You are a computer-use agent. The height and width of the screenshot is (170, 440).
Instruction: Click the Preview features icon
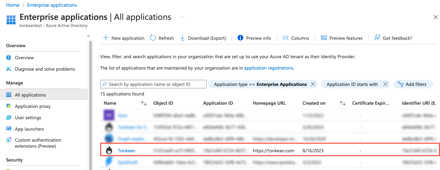click(324, 38)
